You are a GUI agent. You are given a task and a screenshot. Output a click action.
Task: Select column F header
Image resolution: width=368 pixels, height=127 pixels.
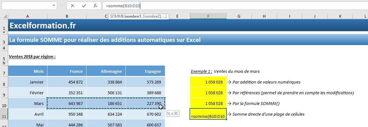point(208,16)
